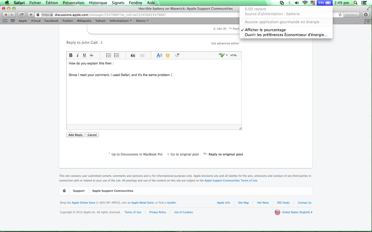Open the input source flag menu
The height and width of the screenshot is (232, 372).
[313, 3]
